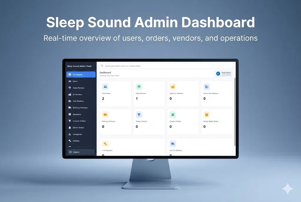The width and height of the screenshot is (301, 202).
Task: Go to Sales Persons page
Action: [x=81, y=88]
